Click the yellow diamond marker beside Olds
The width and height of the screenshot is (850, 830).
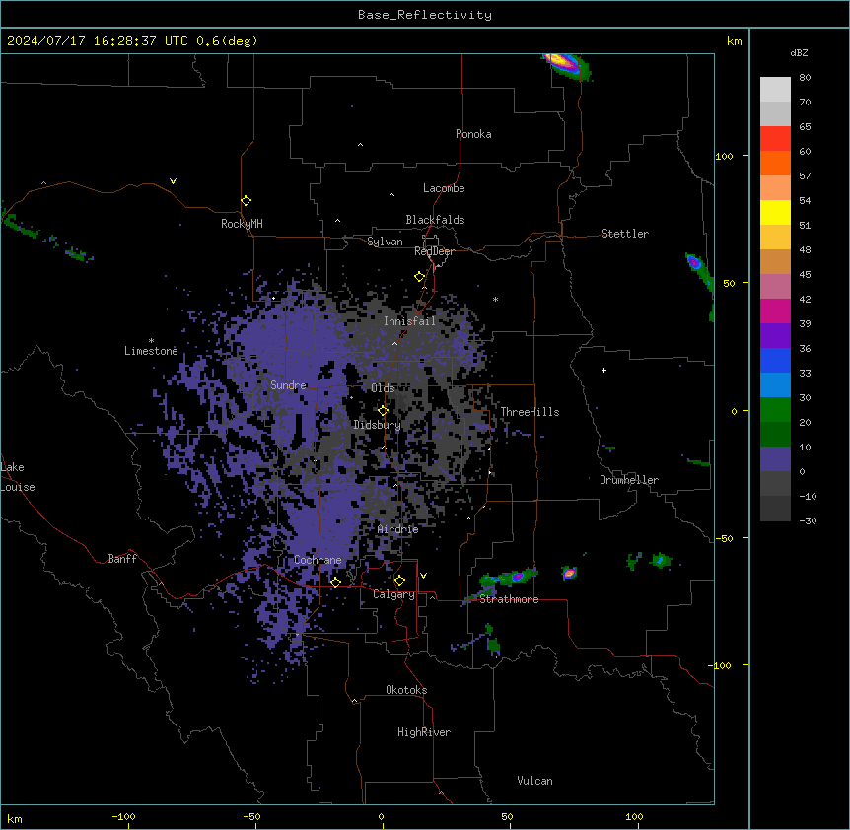point(384,411)
